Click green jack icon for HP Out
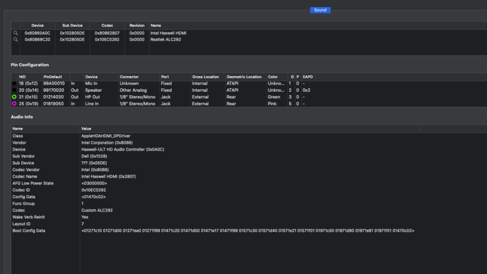 [x=14, y=97]
